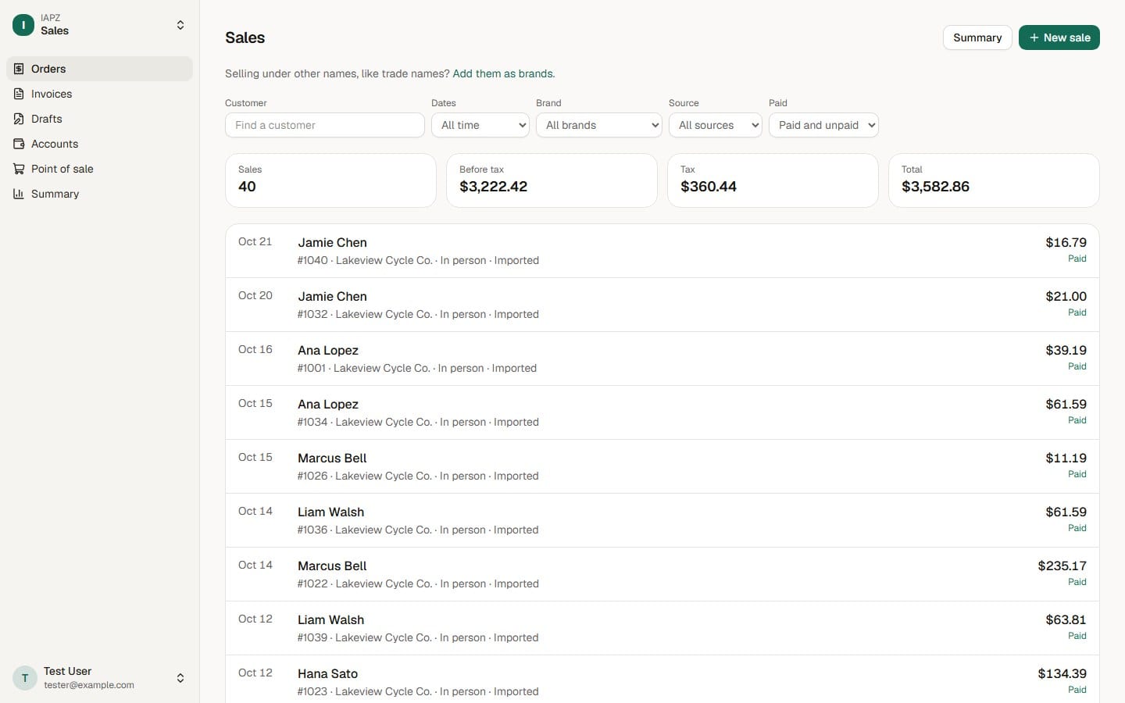Viewport: 1125px width, 703px height.
Task: Open order #1039 for Liam Walsh
Action: tap(662, 628)
